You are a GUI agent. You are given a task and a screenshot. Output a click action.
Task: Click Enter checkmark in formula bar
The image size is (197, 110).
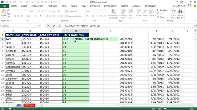(x=54, y=26)
